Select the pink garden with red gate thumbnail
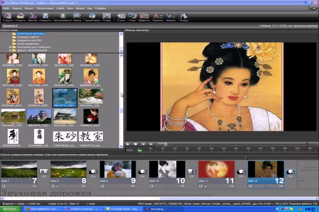The height and width of the screenshot is (212, 319). coord(91,96)
